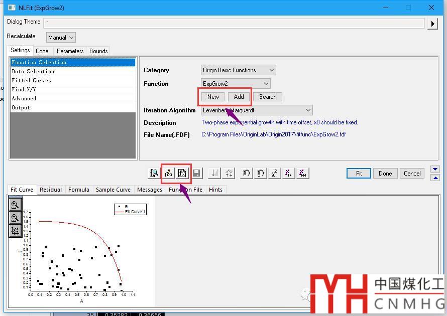The height and width of the screenshot is (316, 447).
Task: Click the reset parameters (P) icon
Action: point(246,173)
